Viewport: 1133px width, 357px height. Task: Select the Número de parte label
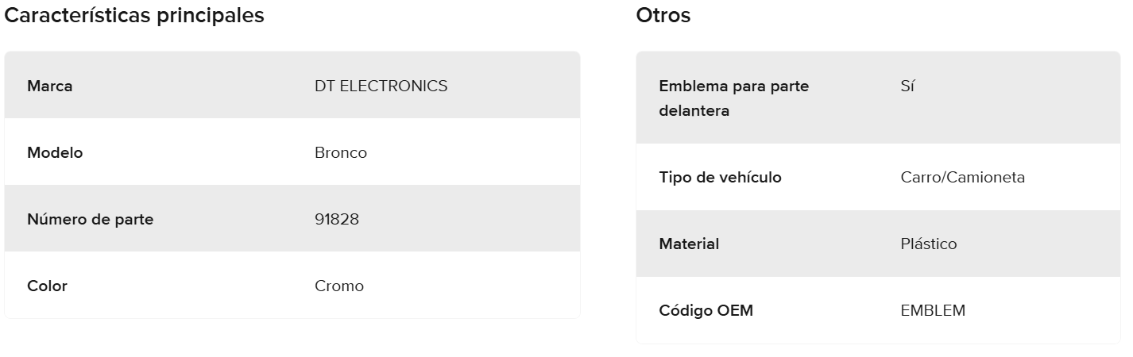(90, 219)
